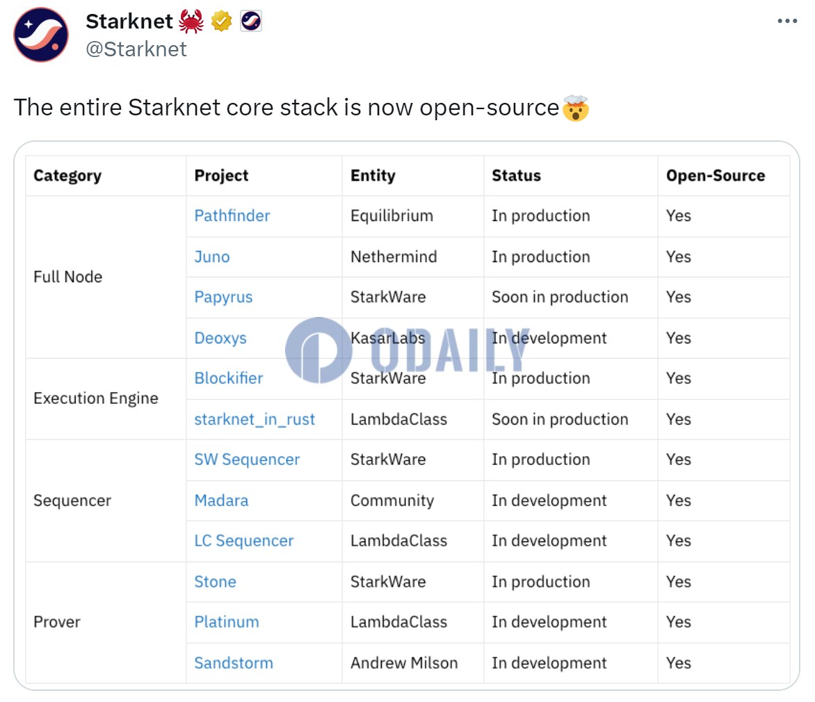Open the Starknet profile avatar

[x=41, y=35]
